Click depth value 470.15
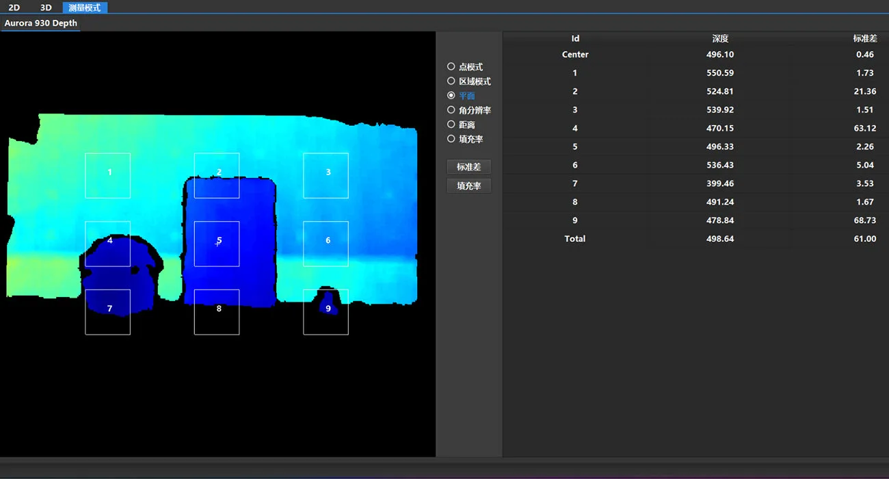The width and height of the screenshot is (889, 479). click(x=720, y=129)
